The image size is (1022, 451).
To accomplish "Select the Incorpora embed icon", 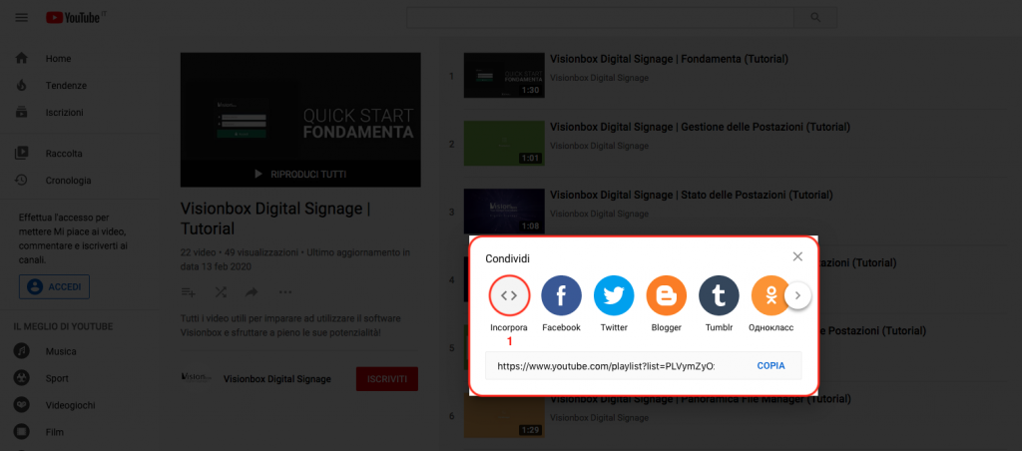I will [x=509, y=295].
